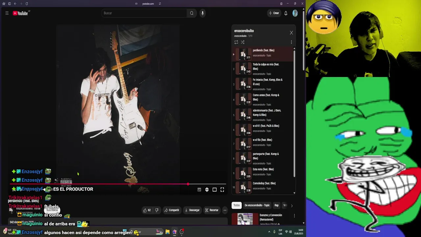Open the purple star app in taskbar
The image size is (421, 237).
174,232
